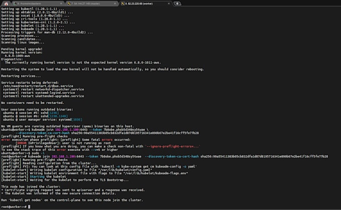The height and width of the screenshot is (210, 341).
Task: Click the 'Processing triggers for man-db' line
Action: tap(47, 32)
